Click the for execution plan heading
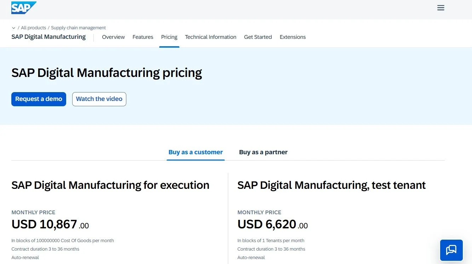472x264 pixels. point(110,185)
